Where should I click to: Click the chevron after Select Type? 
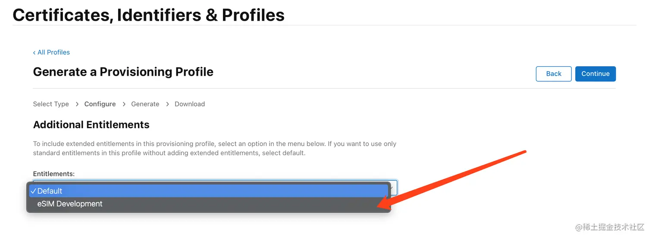coord(77,104)
